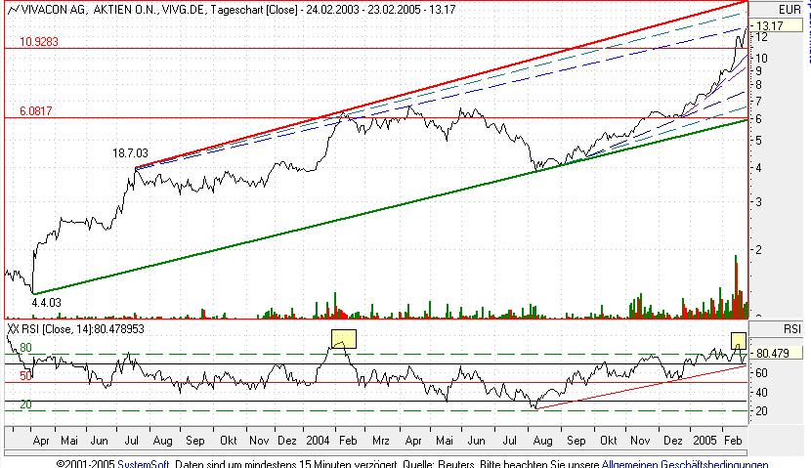Click the 13.17 current price tag
The width and height of the screenshot is (811, 468).
pyautogui.click(x=776, y=25)
